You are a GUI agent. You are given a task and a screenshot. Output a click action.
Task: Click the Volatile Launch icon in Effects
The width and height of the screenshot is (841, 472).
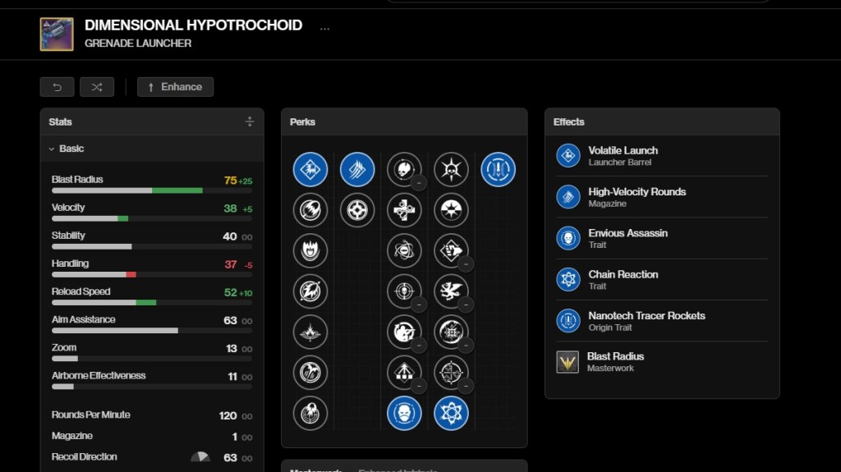568,155
